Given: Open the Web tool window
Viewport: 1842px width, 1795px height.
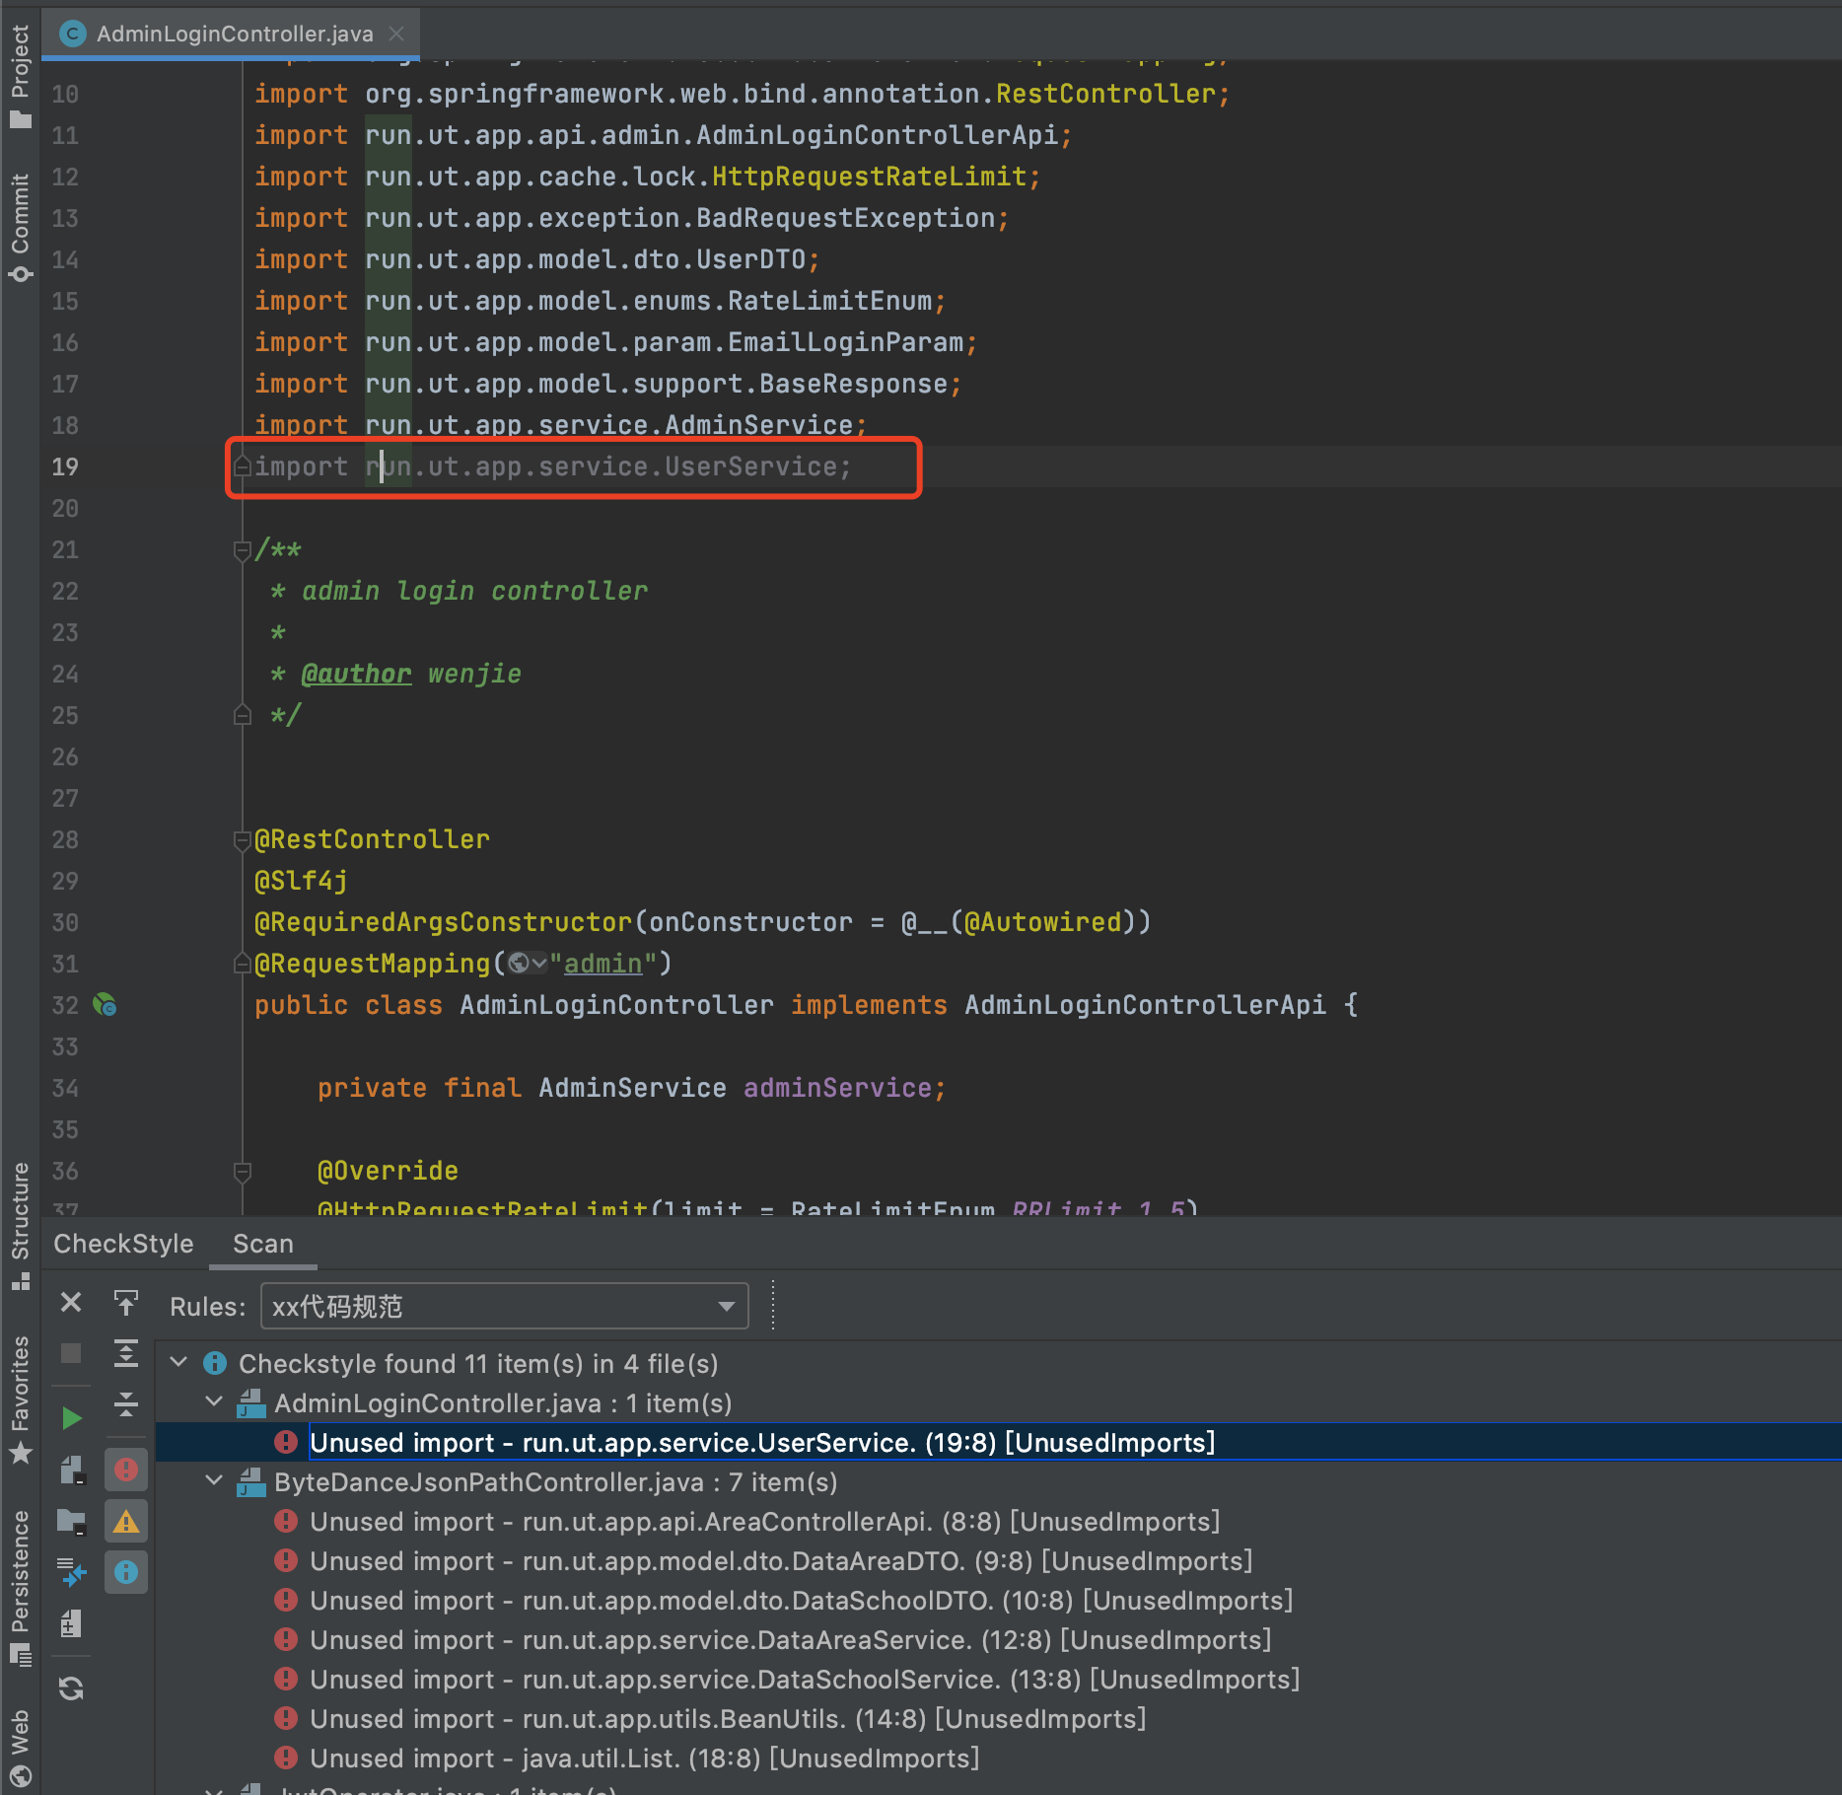Looking at the screenshot, I should [20, 1748].
